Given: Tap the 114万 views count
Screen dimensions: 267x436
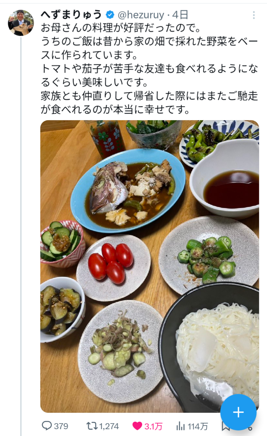Looking at the screenshot, I should [198, 426].
